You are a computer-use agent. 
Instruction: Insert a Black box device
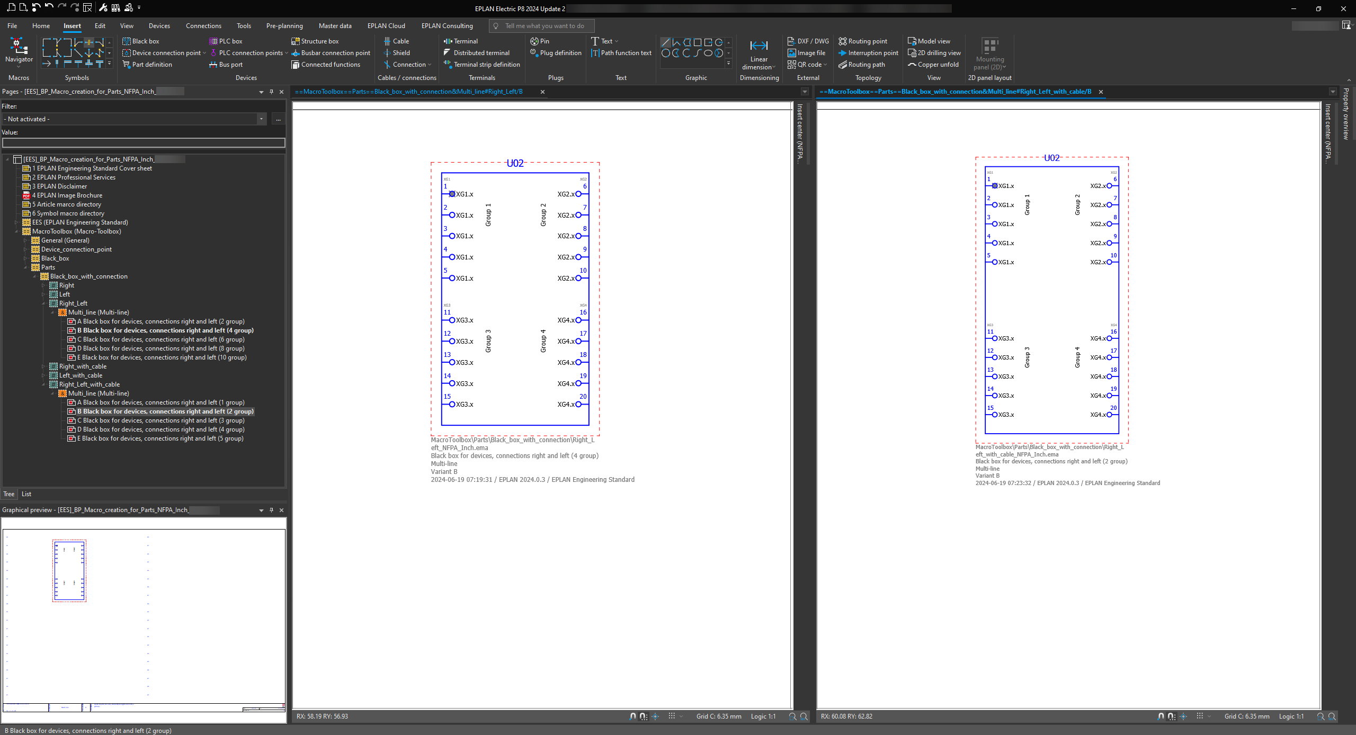[141, 41]
